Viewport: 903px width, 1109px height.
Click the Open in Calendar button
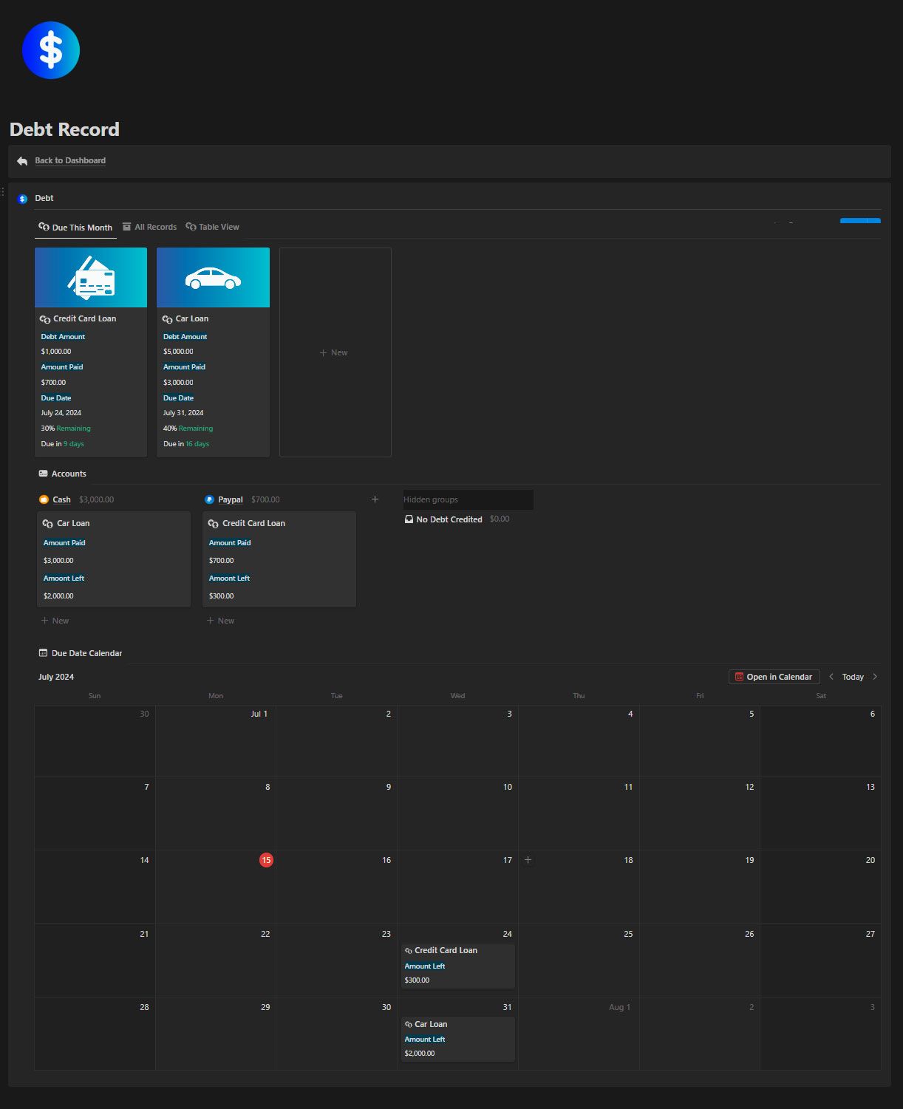point(774,677)
